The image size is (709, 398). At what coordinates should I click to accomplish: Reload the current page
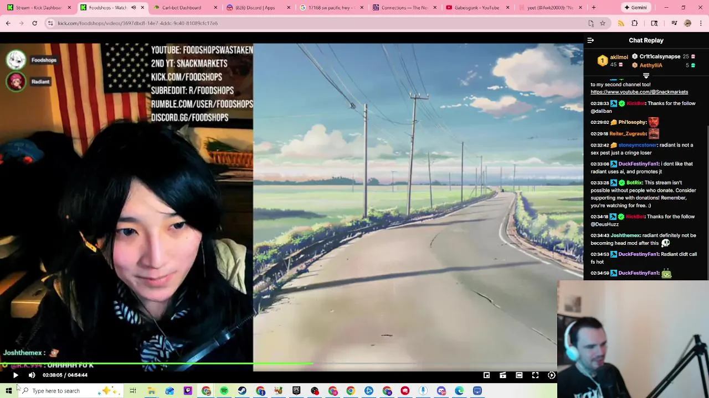tap(34, 23)
